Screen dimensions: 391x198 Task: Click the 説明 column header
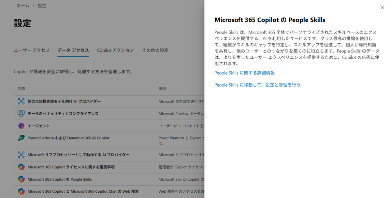162,89
